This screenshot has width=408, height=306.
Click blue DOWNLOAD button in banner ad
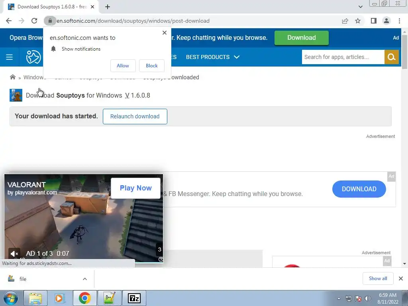coord(359,189)
